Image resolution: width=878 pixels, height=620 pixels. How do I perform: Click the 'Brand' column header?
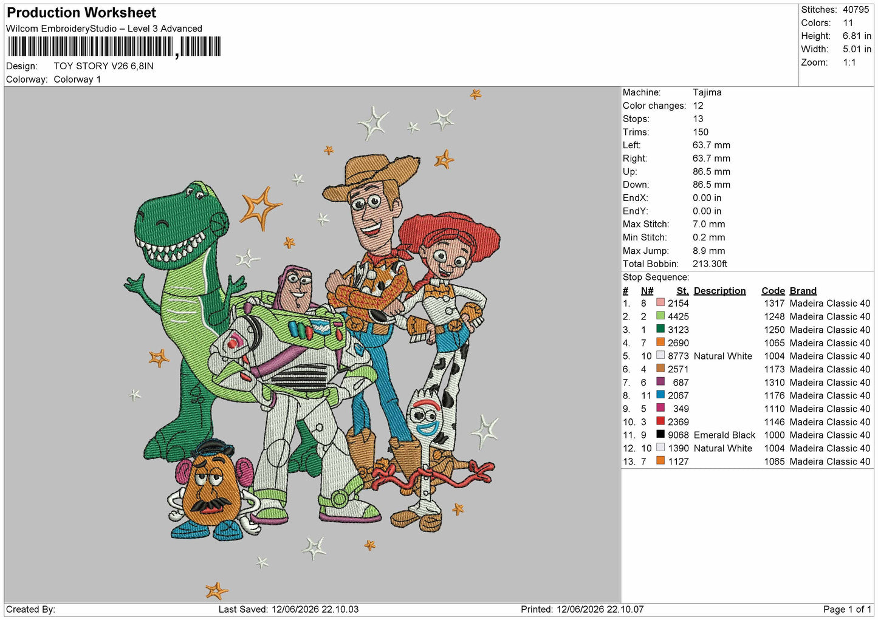click(803, 291)
